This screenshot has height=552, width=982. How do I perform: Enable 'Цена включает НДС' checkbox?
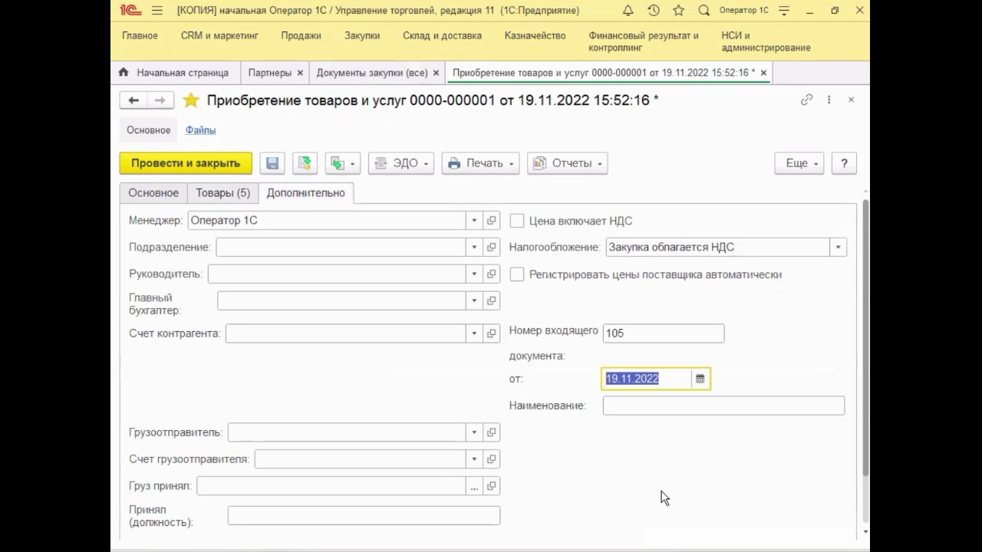point(517,221)
